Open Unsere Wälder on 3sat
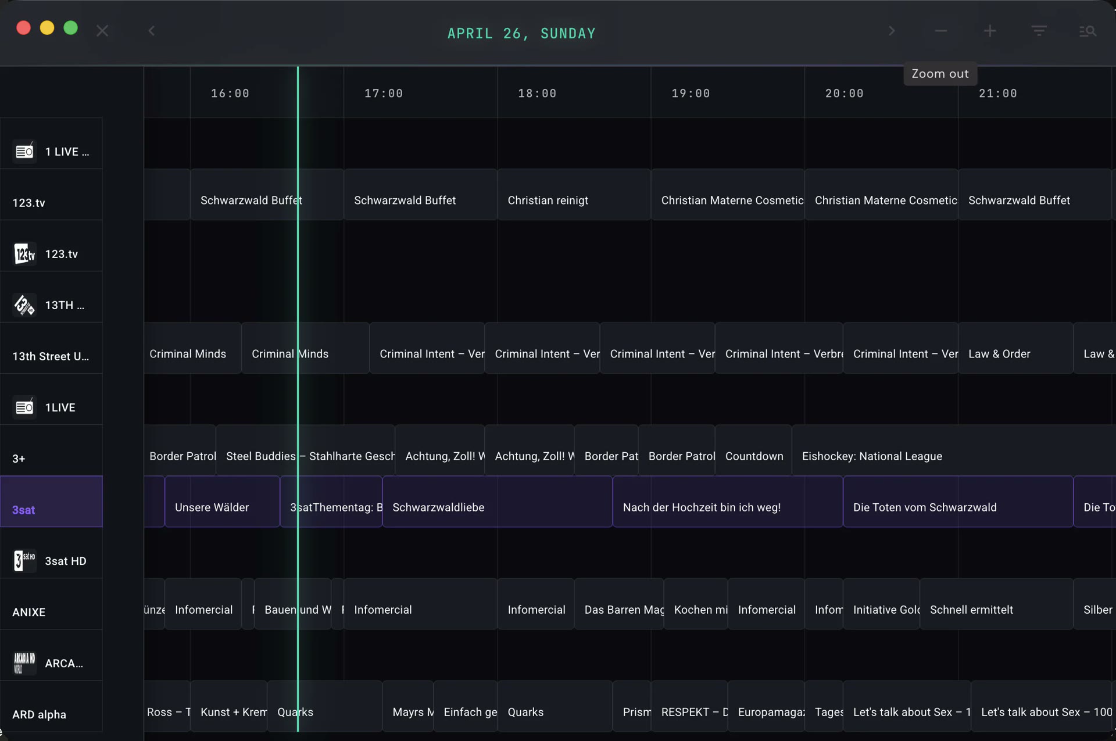The width and height of the screenshot is (1116, 741). (x=223, y=502)
